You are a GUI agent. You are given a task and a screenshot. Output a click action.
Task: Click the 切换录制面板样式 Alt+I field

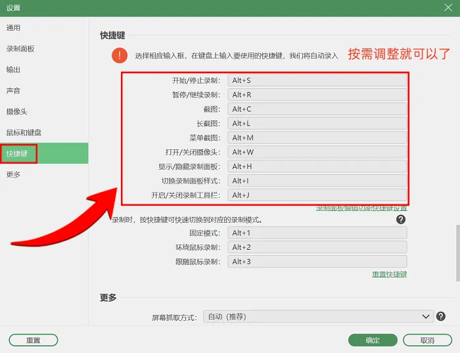317,181
